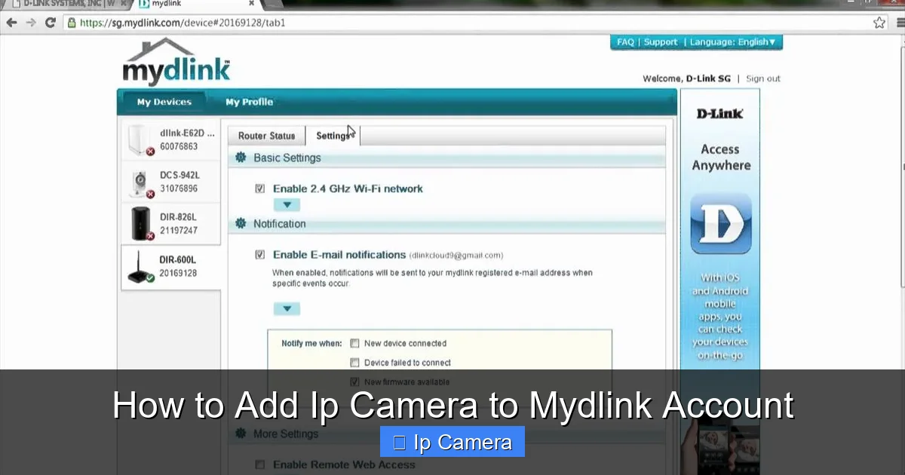Check New device connected option
This screenshot has height=475, width=905.
354,343
